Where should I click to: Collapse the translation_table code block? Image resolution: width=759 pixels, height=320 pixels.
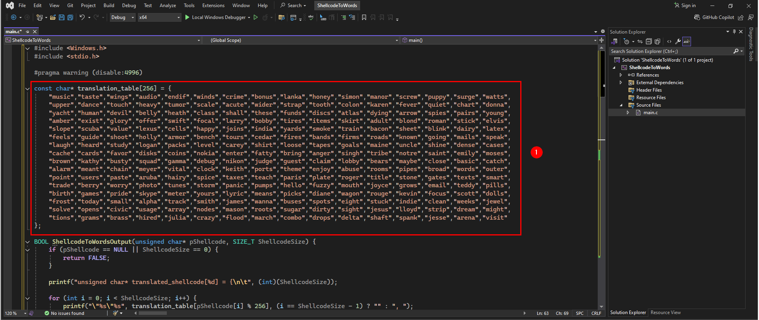point(27,88)
